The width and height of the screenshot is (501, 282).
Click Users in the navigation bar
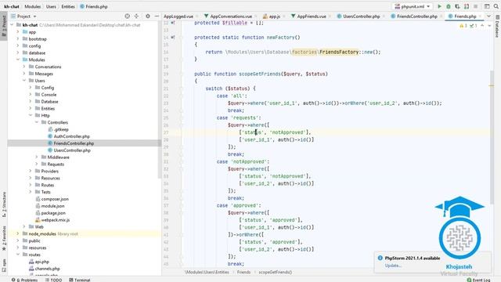[51, 6]
